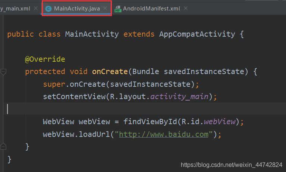Click the extends keyword
The width and height of the screenshot is (286, 172).
pos(139,34)
